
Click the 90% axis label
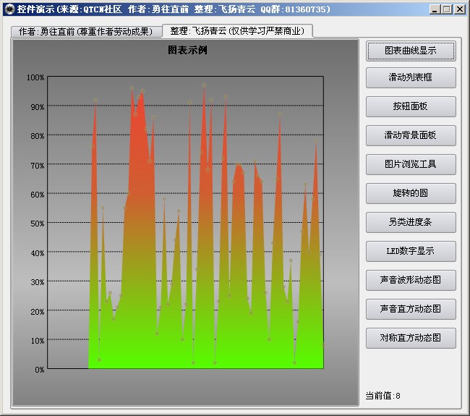[38, 107]
